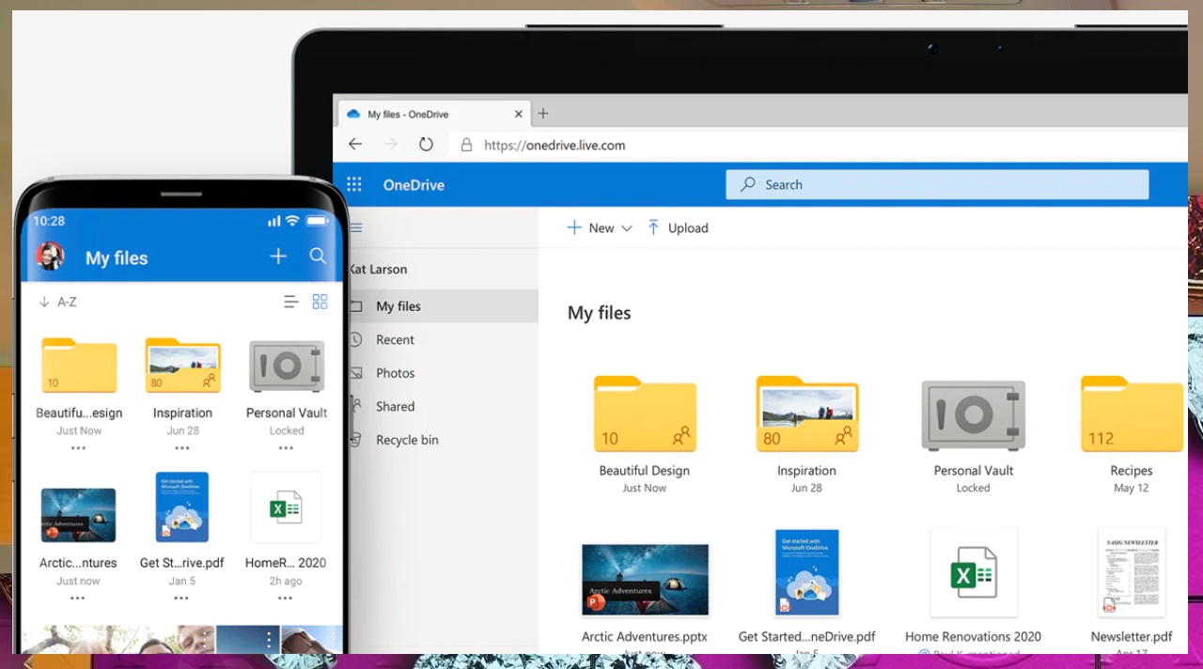The height and width of the screenshot is (669, 1203).
Task: Open Arctic Adventures thumbnail on phone
Action: [78, 515]
